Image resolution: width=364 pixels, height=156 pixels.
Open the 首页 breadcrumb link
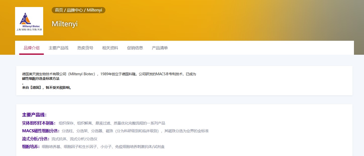click(59, 10)
